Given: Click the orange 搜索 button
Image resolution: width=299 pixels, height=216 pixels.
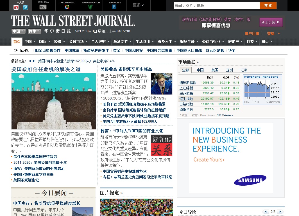Looking at the screenshot, I should 268,6.
